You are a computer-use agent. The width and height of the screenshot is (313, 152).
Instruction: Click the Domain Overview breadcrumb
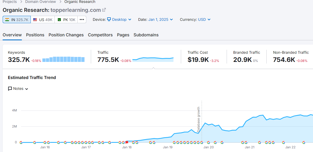[x=41, y=2]
